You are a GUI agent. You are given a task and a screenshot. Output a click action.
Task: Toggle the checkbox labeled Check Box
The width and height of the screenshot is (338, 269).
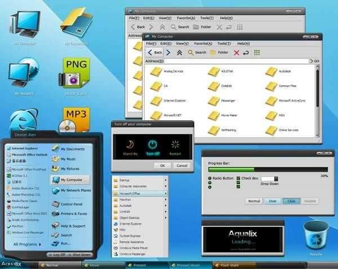[x=239, y=178]
